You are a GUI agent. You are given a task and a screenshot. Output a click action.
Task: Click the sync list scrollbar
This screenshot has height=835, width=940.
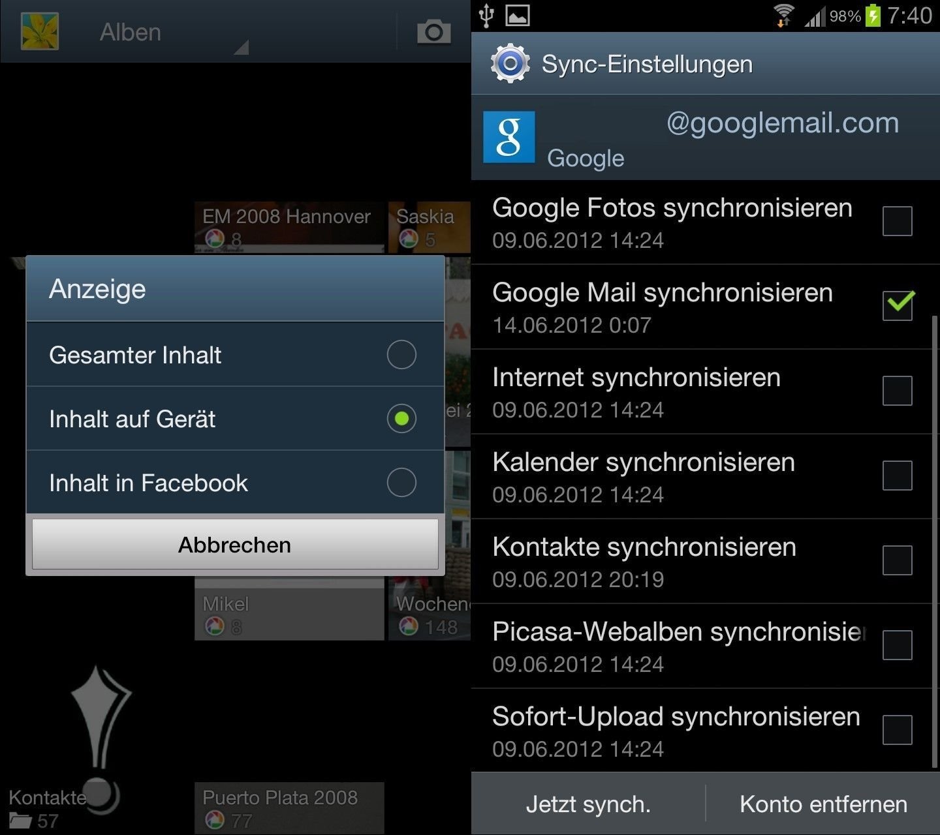coord(935,541)
